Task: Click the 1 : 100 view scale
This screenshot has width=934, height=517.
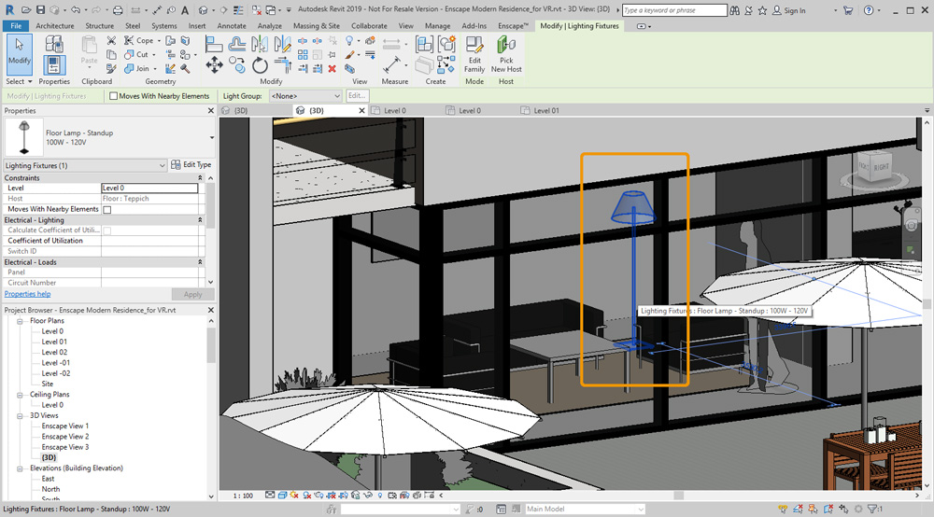Action: (x=243, y=495)
